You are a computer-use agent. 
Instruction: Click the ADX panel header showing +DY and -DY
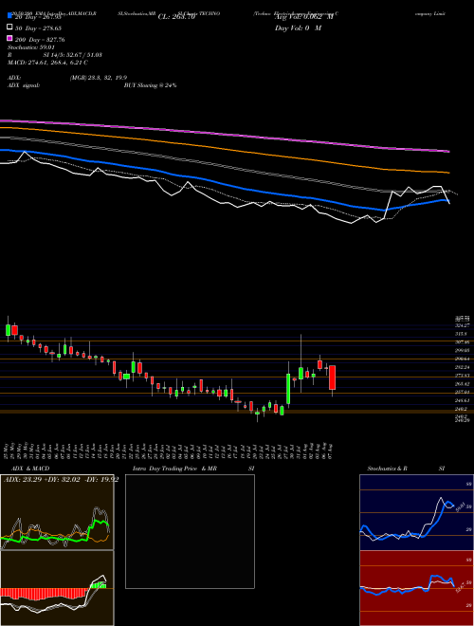coord(61,480)
